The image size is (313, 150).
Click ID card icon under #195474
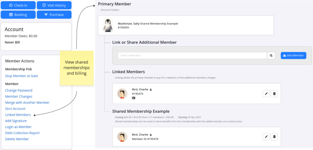tap(134, 98)
